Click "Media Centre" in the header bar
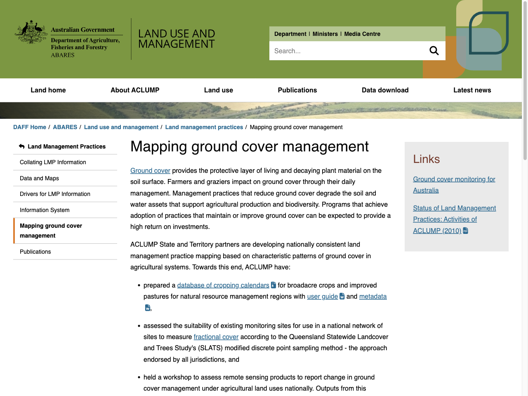The width and height of the screenshot is (528, 396). click(362, 34)
